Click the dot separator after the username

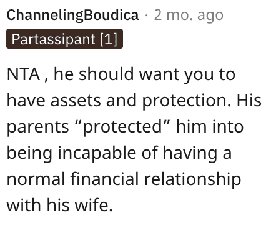[x=146, y=16]
